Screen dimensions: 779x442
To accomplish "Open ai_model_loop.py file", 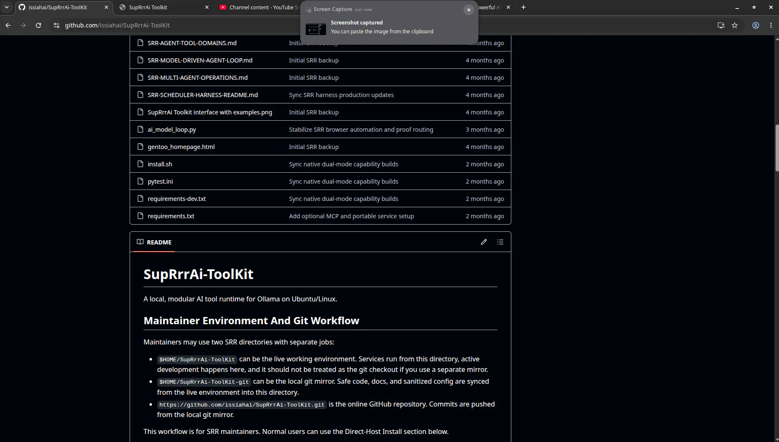I will (x=172, y=130).
